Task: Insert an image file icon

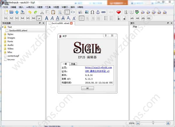Action: click(87, 12)
